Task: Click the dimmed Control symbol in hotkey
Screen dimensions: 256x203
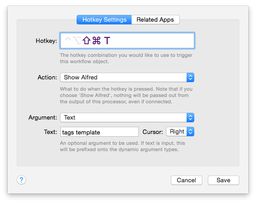Action: coord(68,39)
